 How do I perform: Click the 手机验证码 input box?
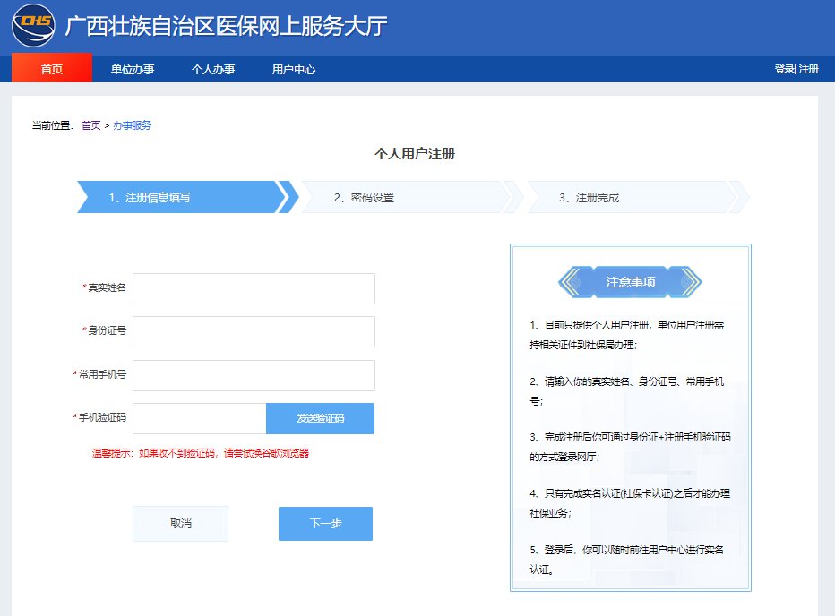[199, 418]
